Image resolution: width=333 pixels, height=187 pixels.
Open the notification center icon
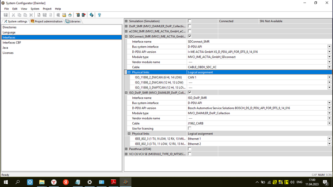pos(325,182)
